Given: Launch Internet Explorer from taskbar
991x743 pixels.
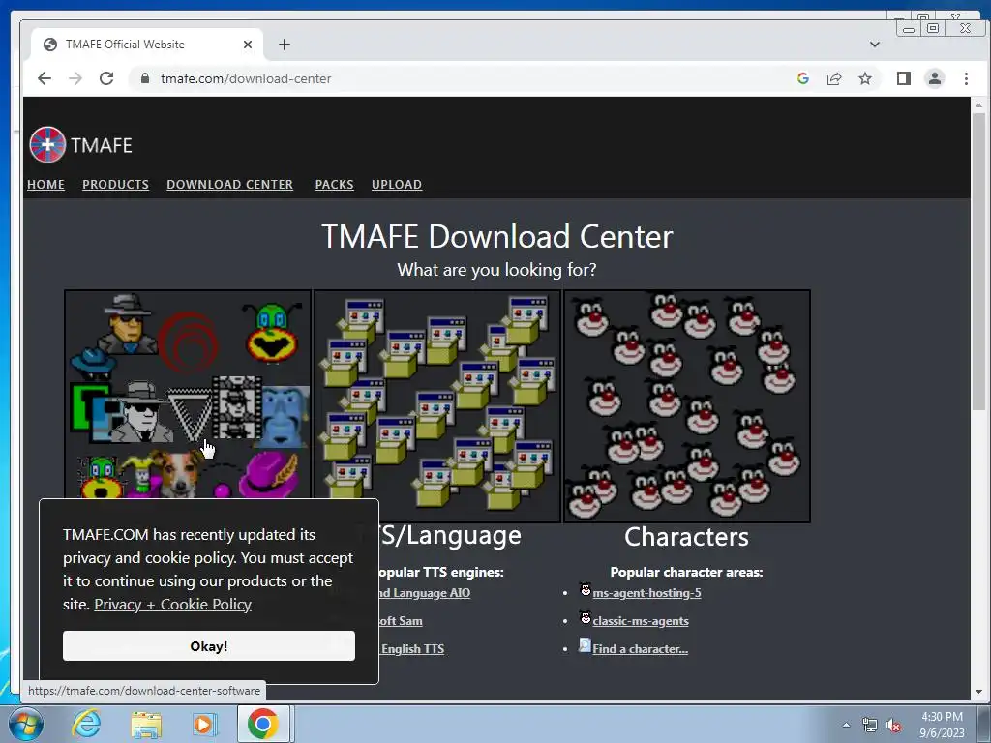Looking at the screenshot, I should point(86,724).
